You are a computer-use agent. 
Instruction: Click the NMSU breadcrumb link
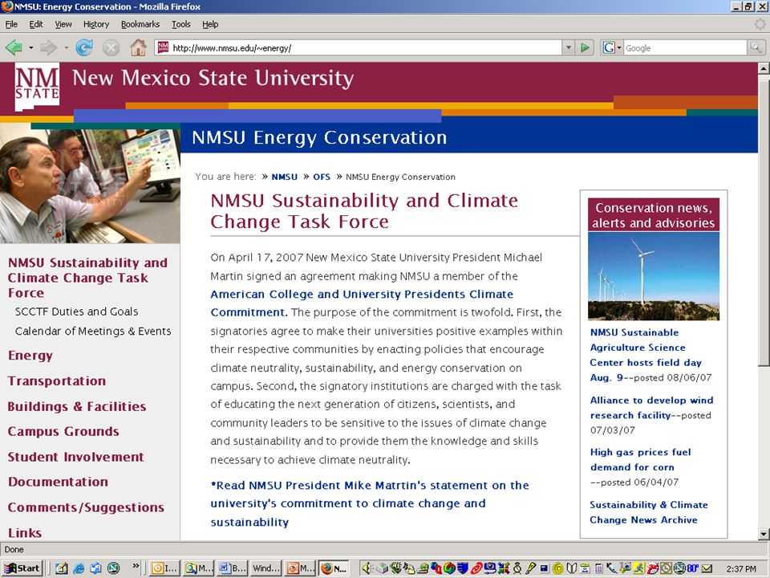(x=284, y=177)
